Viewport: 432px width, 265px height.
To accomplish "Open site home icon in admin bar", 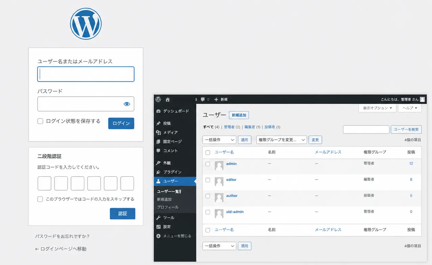I will 167,99.
